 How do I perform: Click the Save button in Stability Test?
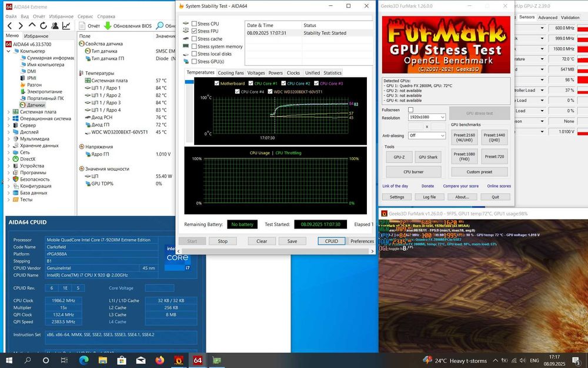(292, 241)
